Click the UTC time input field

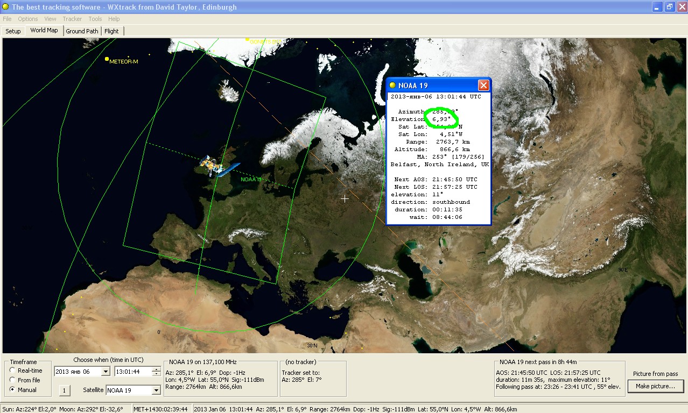point(132,372)
